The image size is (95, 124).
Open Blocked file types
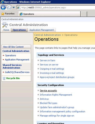coord(48,103)
